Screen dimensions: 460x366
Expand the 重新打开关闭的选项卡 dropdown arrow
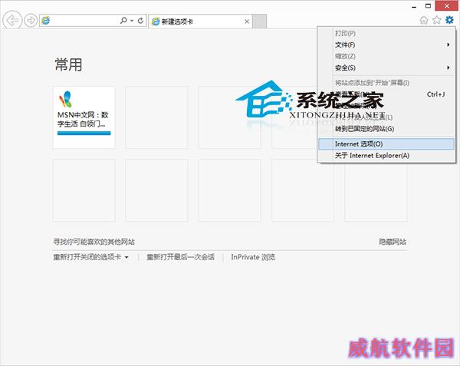pos(127,257)
